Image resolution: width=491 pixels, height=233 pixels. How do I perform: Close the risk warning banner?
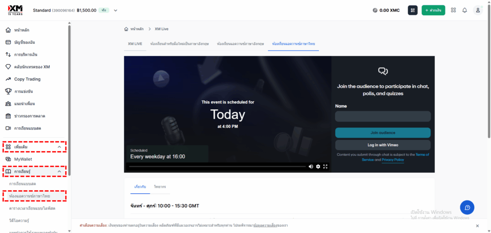[x=477, y=226]
